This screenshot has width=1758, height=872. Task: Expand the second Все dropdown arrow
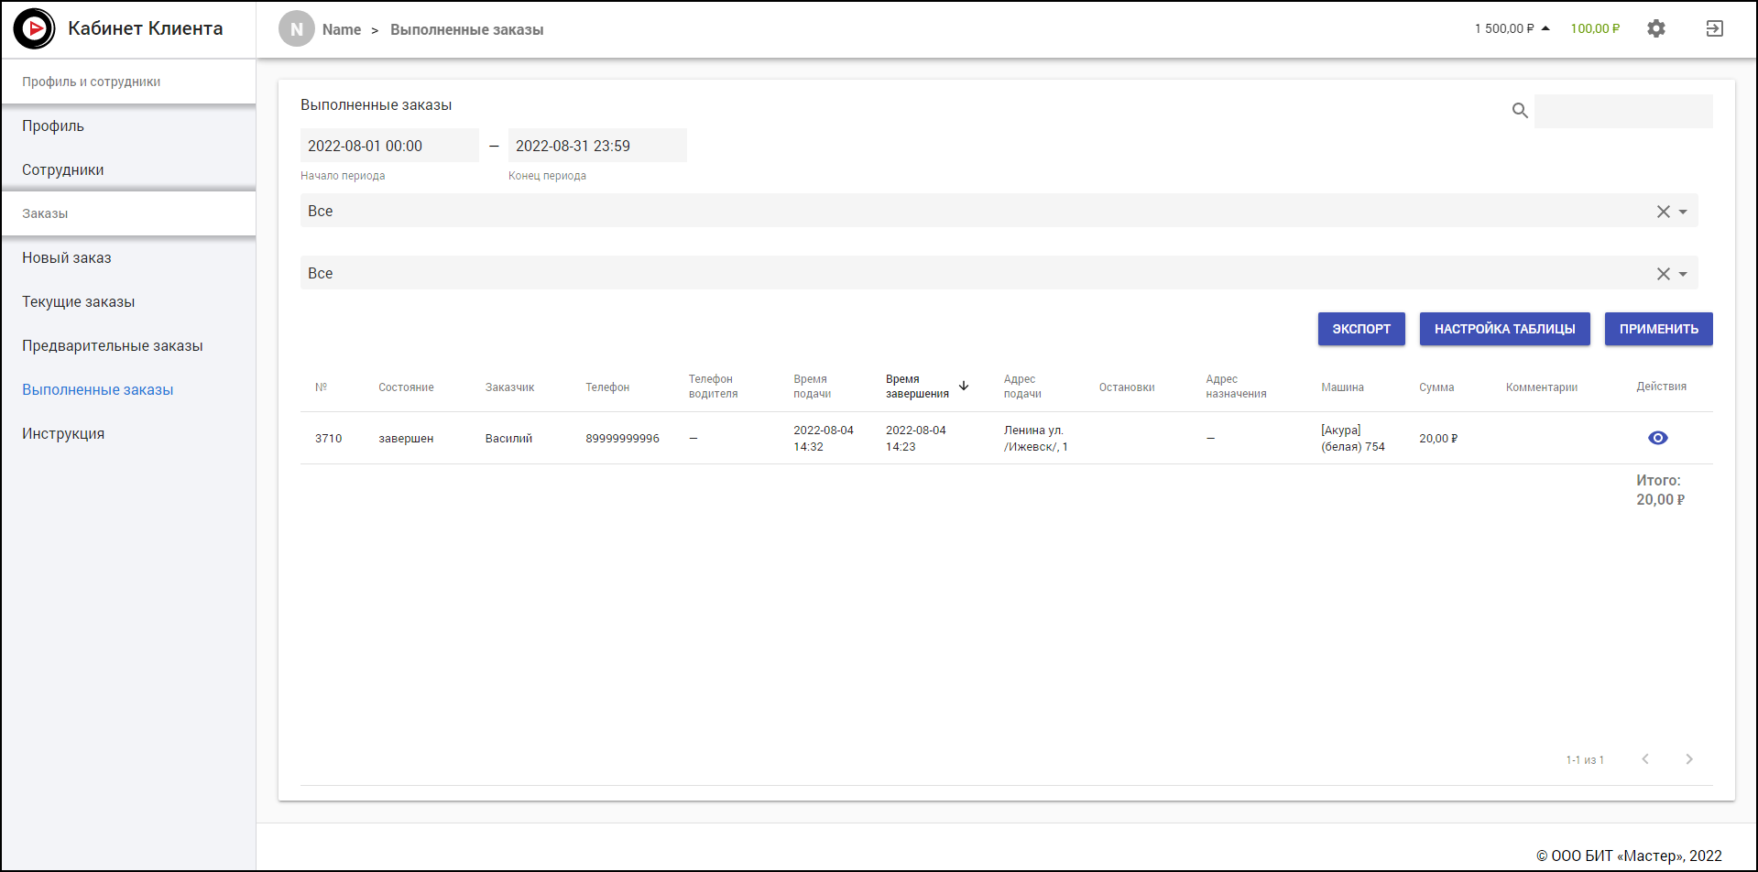point(1683,274)
